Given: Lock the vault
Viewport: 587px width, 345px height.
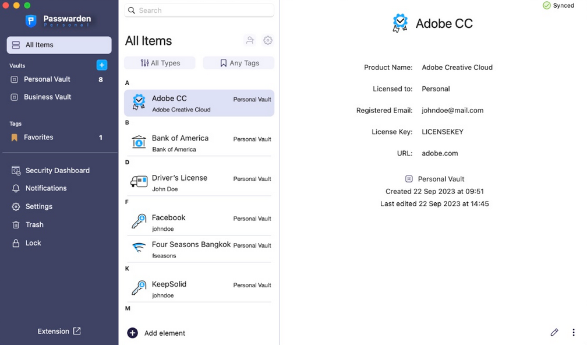Looking at the screenshot, I should [x=27, y=243].
